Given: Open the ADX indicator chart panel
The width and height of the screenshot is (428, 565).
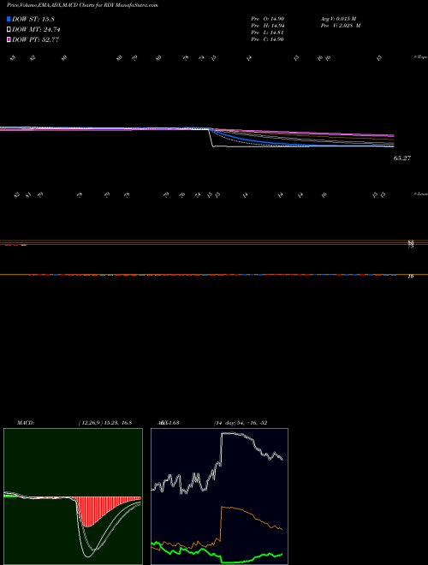Looking at the screenshot, I should click(x=219, y=497).
